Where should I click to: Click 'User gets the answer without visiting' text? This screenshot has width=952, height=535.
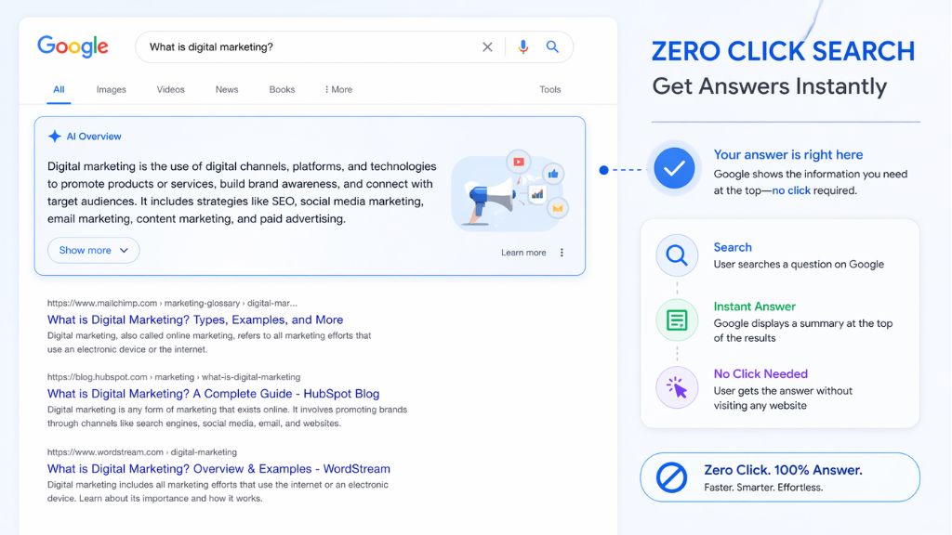(783, 398)
